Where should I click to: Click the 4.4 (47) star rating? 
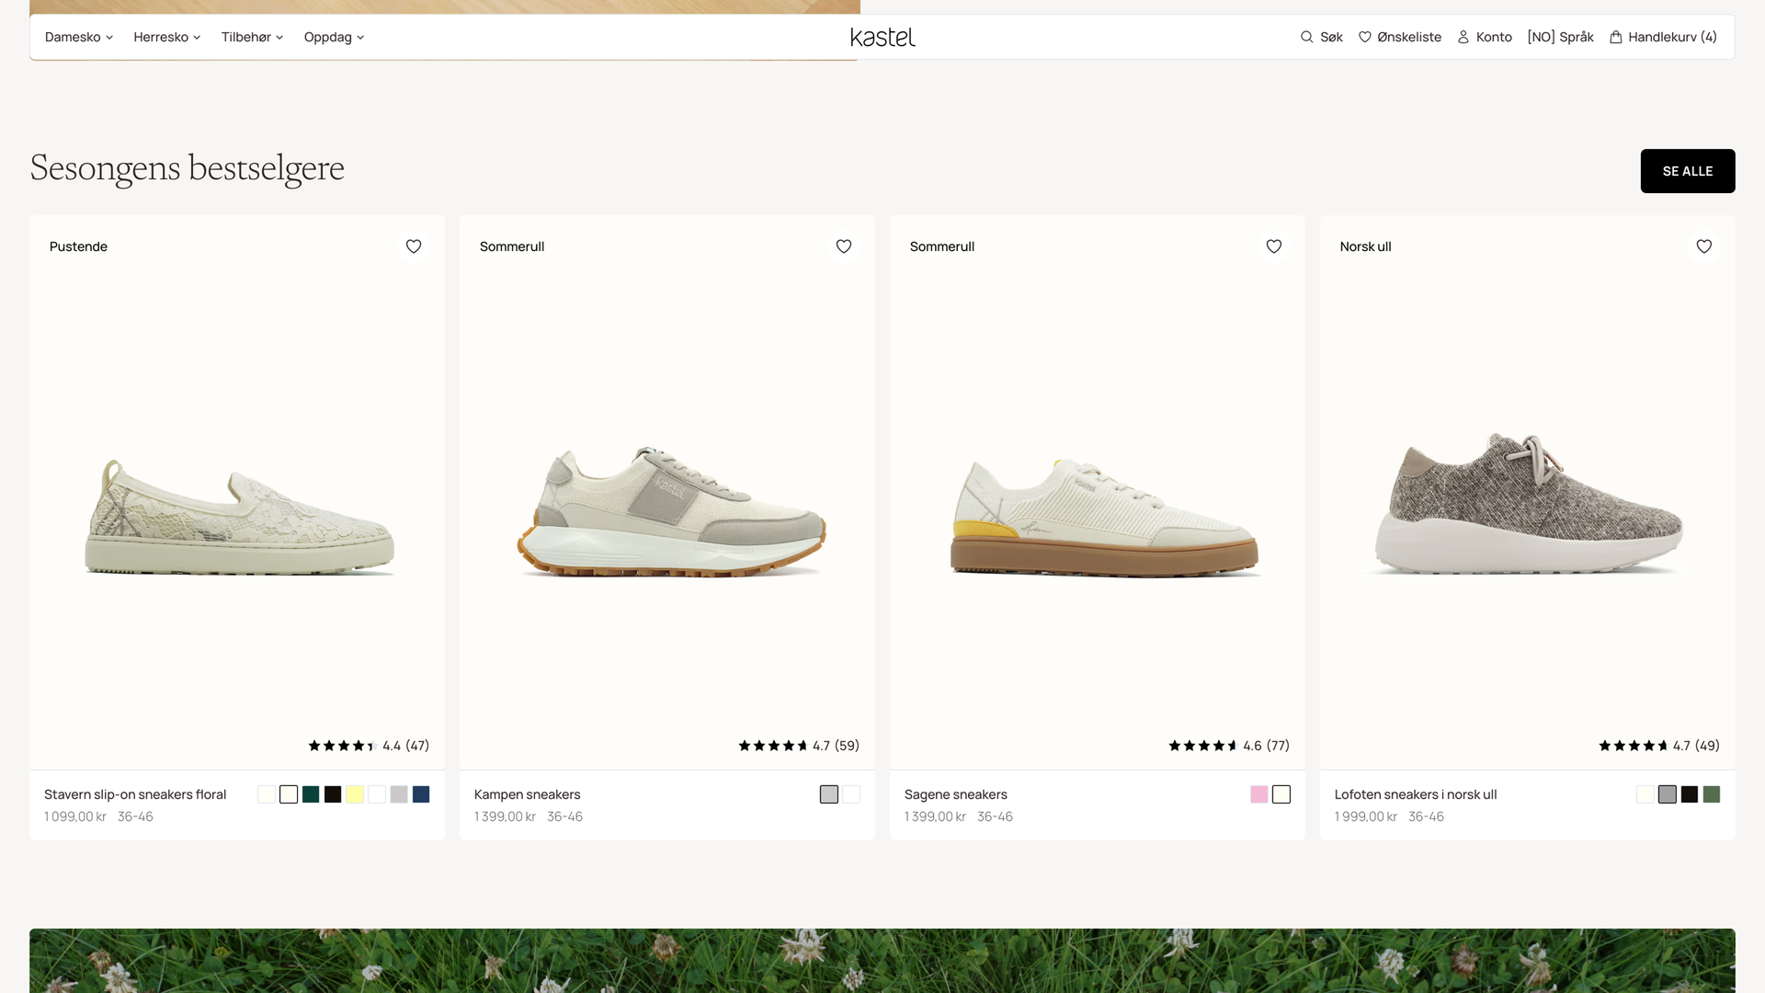click(x=369, y=746)
